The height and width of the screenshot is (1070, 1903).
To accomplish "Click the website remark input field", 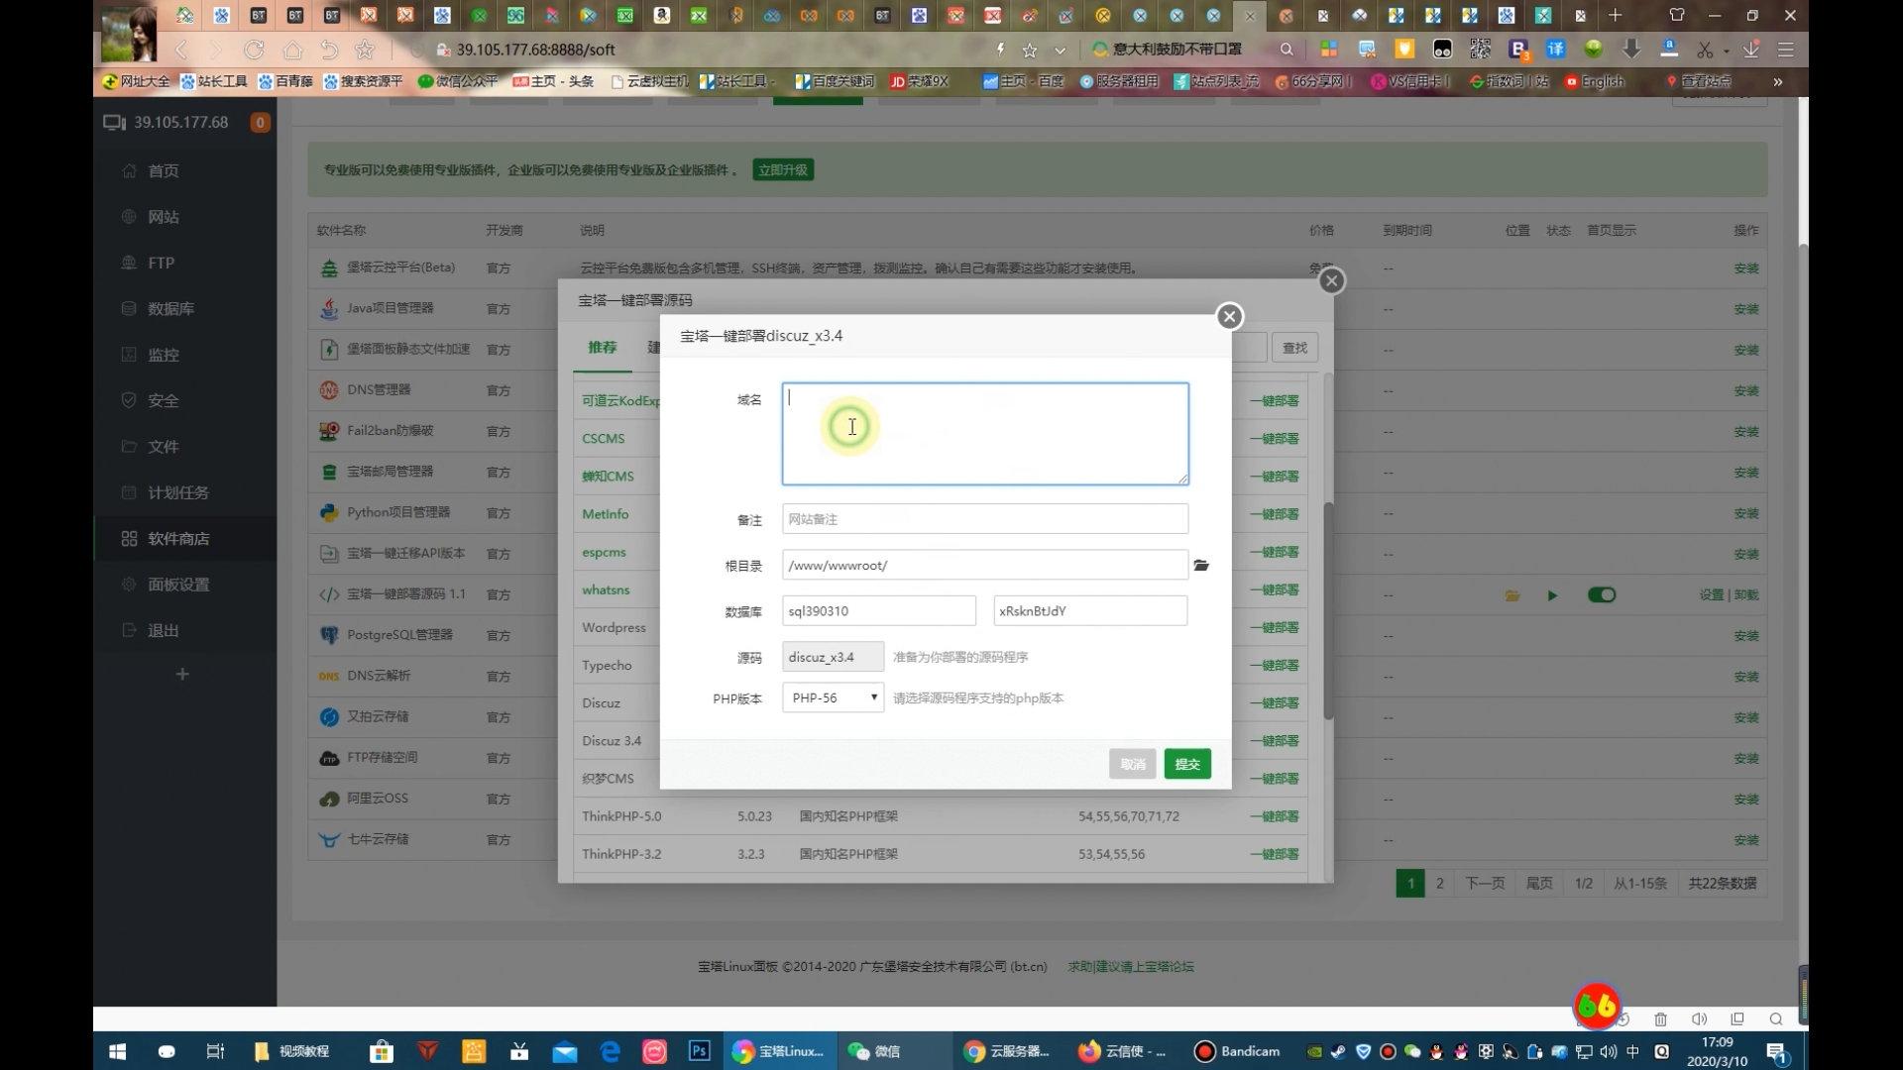I will 985,519.
